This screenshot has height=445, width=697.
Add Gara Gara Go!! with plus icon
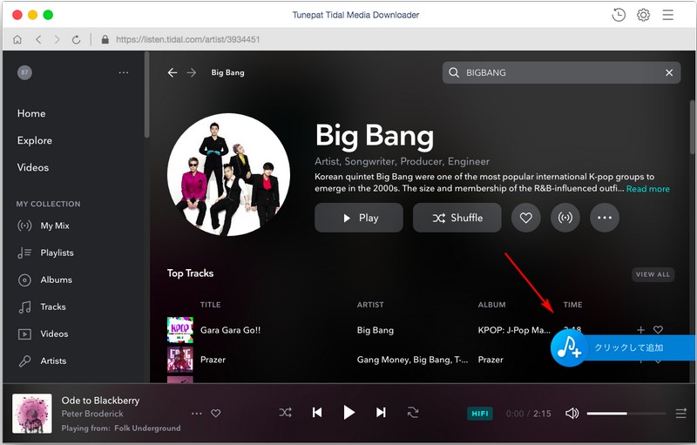coord(640,329)
